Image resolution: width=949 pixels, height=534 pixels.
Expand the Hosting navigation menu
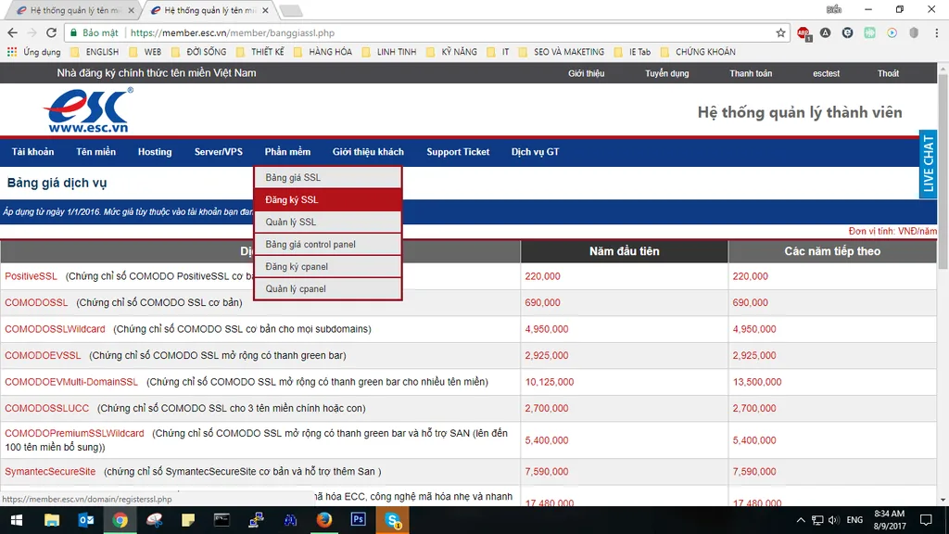coord(155,152)
